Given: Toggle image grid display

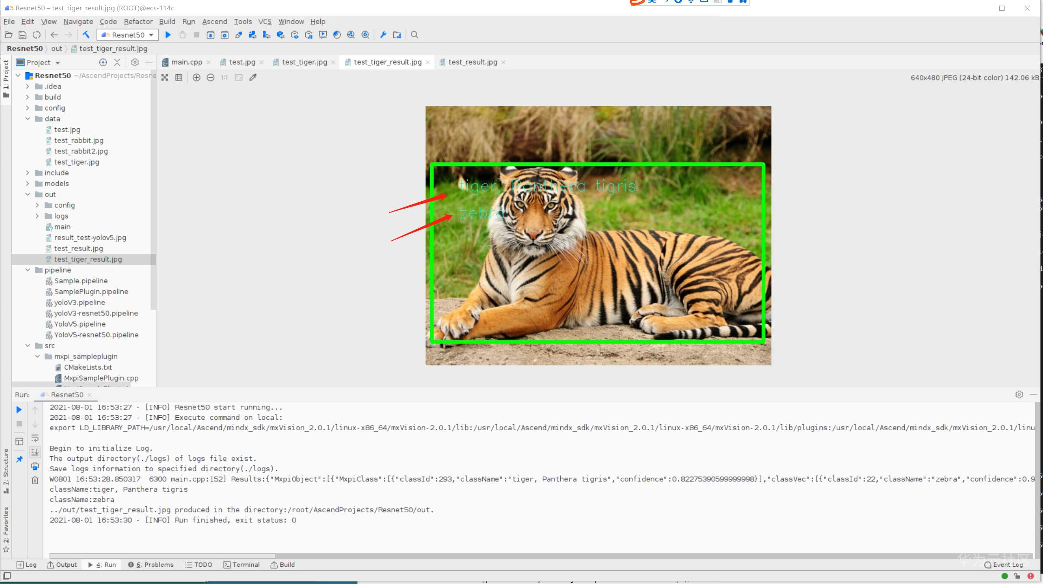Looking at the screenshot, I should pos(179,77).
